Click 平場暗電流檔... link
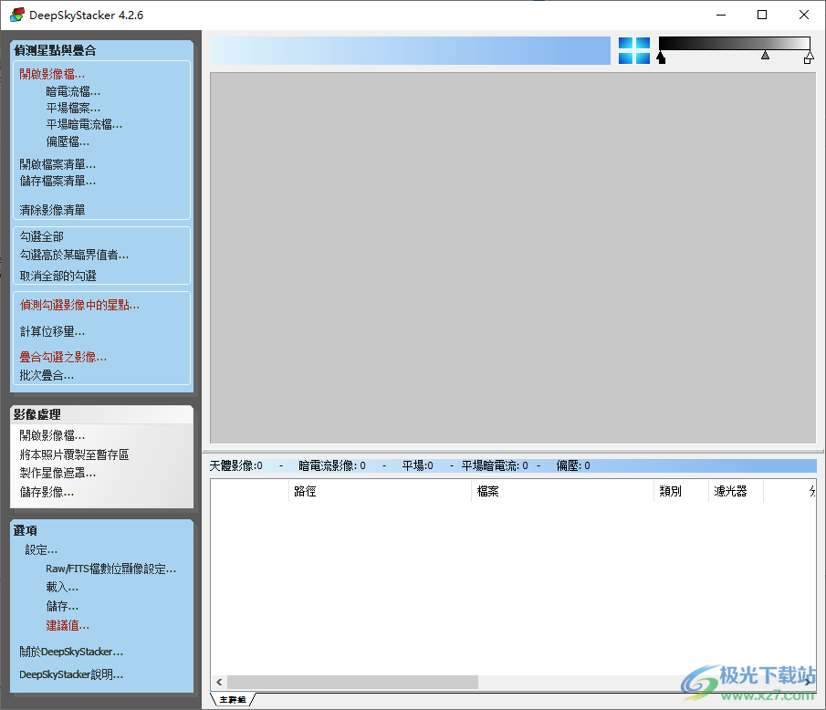Viewport: 826px width, 710px height. click(x=84, y=124)
